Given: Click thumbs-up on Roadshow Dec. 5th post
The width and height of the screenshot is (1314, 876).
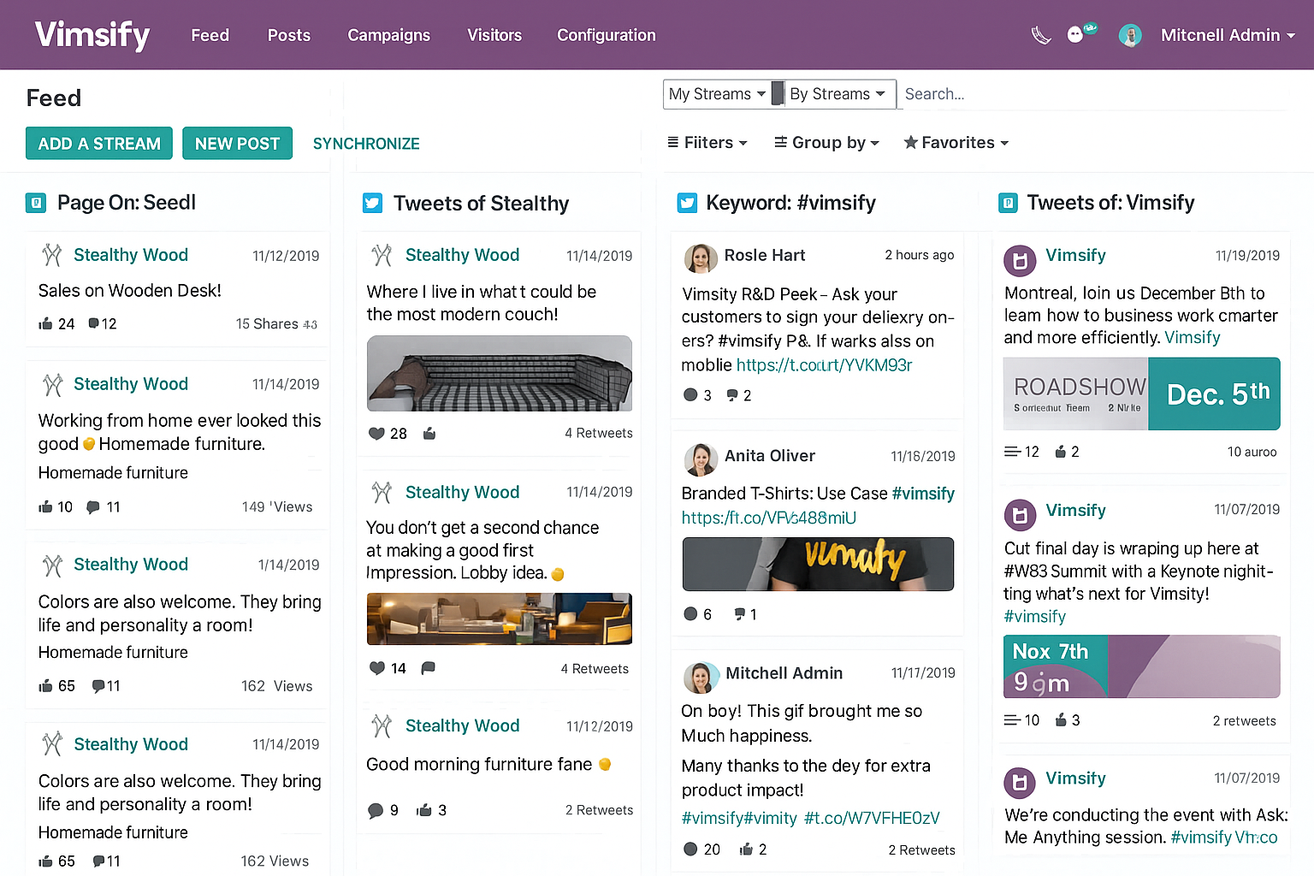Looking at the screenshot, I should point(1061,452).
